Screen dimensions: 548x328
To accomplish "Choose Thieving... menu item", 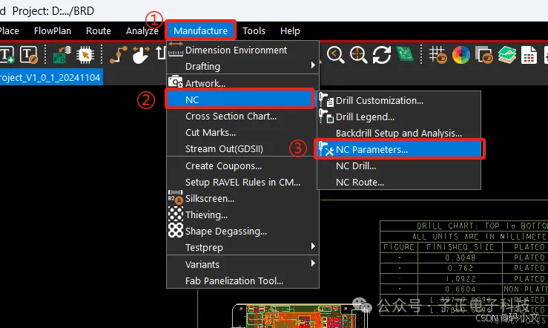I will click(243, 214).
